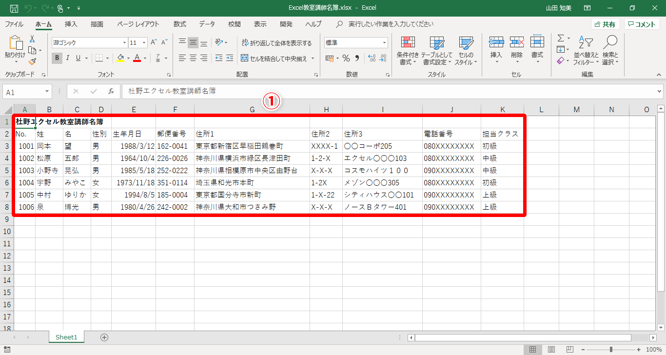The image size is (666, 355).
Task: Decrease decimal places shown
Action: [x=382, y=58]
